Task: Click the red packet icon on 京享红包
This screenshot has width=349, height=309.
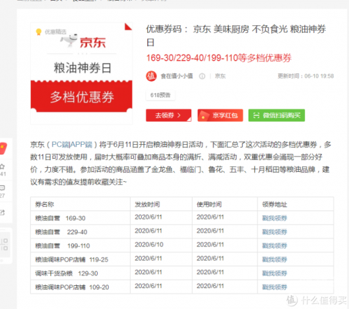Action: (x=204, y=115)
